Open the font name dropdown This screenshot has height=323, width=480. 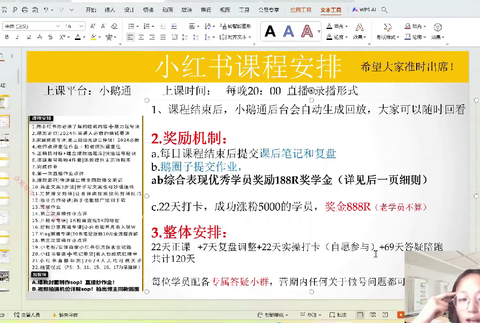[x=58, y=26]
